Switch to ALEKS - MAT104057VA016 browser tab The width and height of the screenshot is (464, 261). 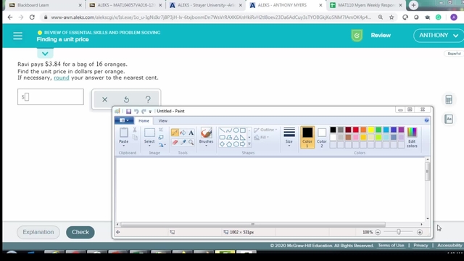[125, 5]
